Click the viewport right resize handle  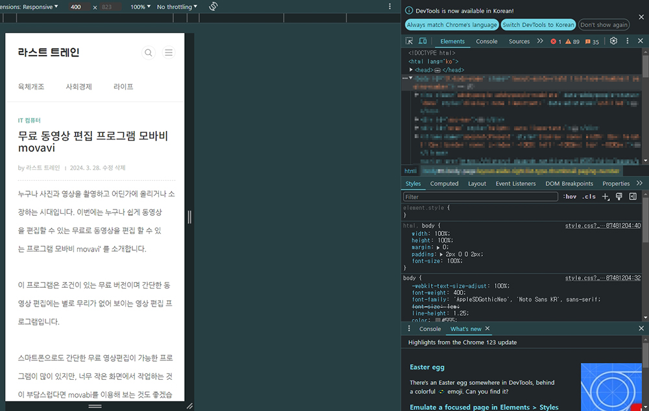pyautogui.click(x=189, y=217)
